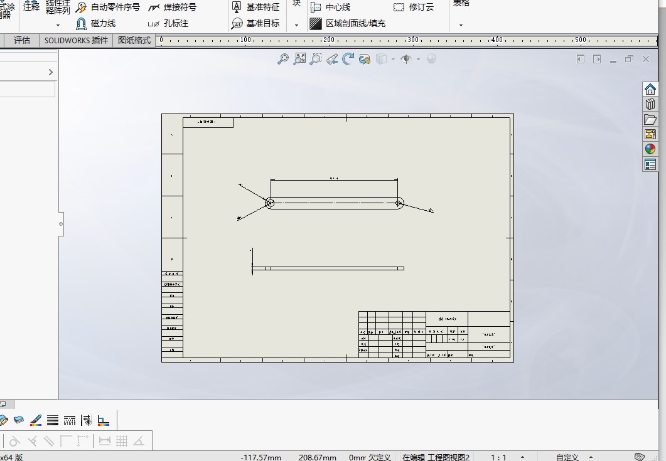The image size is (666, 461).
Task: Click the Line Thickness icon
Action: point(53,420)
